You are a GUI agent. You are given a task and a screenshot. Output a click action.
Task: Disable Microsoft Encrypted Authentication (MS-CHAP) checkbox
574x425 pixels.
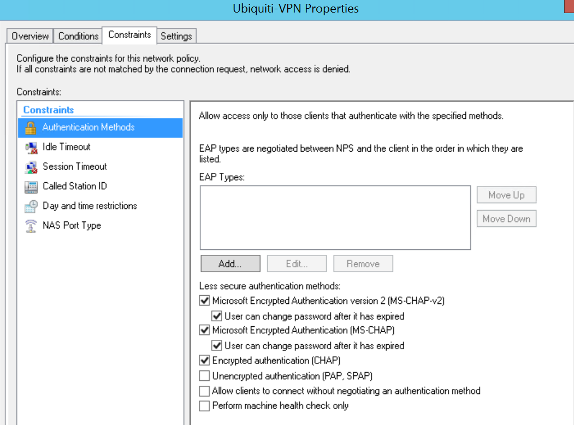click(x=204, y=330)
